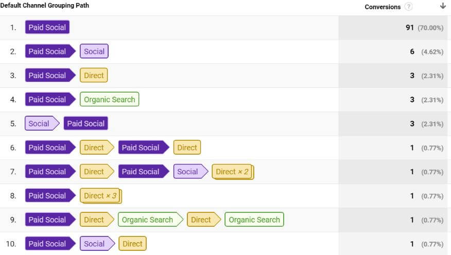Click the Conversions column header
The image size is (451, 255).
(383, 7)
